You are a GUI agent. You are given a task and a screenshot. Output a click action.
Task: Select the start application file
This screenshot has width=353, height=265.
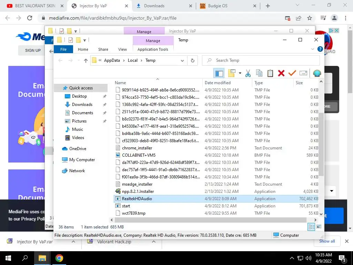pyautogui.click(x=126, y=206)
